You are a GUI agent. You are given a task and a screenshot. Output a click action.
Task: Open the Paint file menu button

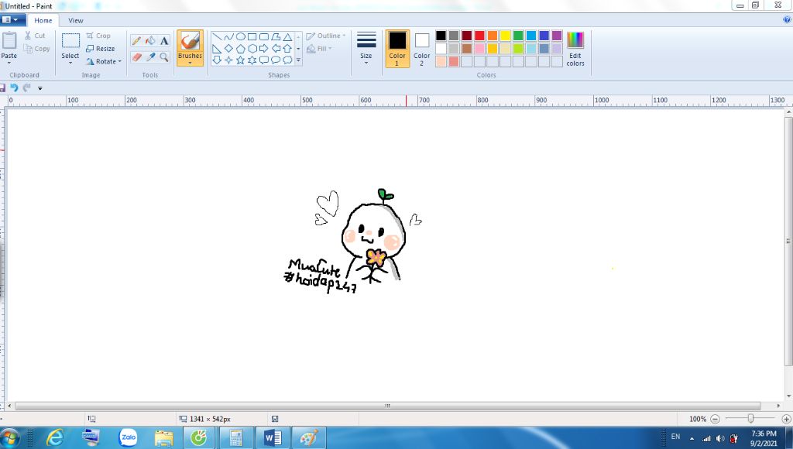coord(12,19)
